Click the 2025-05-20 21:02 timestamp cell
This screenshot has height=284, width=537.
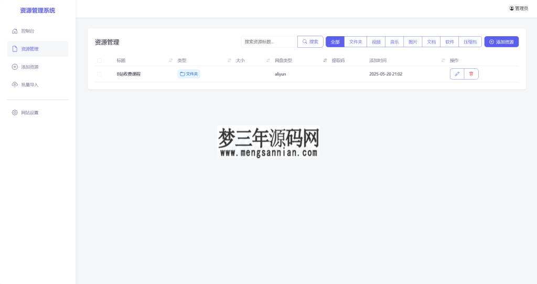tap(385, 73)
